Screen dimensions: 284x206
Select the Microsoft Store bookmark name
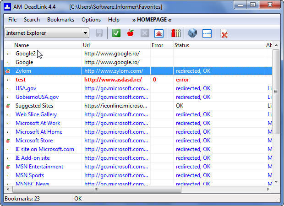coord(34,141)
